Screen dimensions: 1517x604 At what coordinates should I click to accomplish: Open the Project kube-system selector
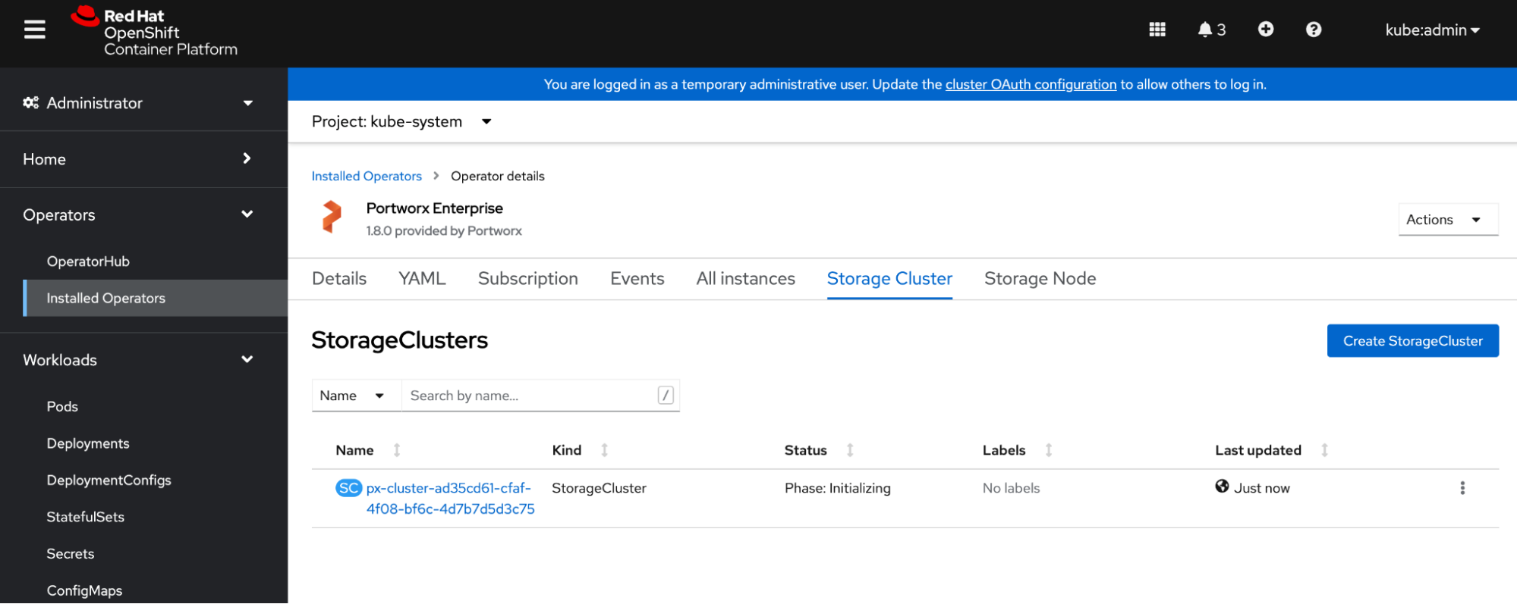(x=401, y=122)
